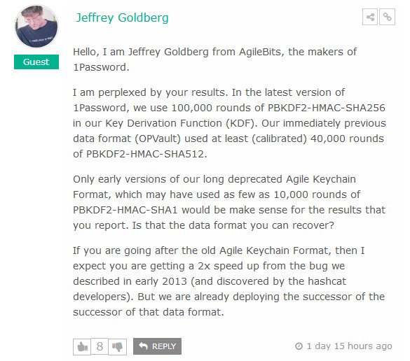Screen dimensions: 410x361
Task: Click the curved arrow icon inside REPLY
Action: coord(143,346)
